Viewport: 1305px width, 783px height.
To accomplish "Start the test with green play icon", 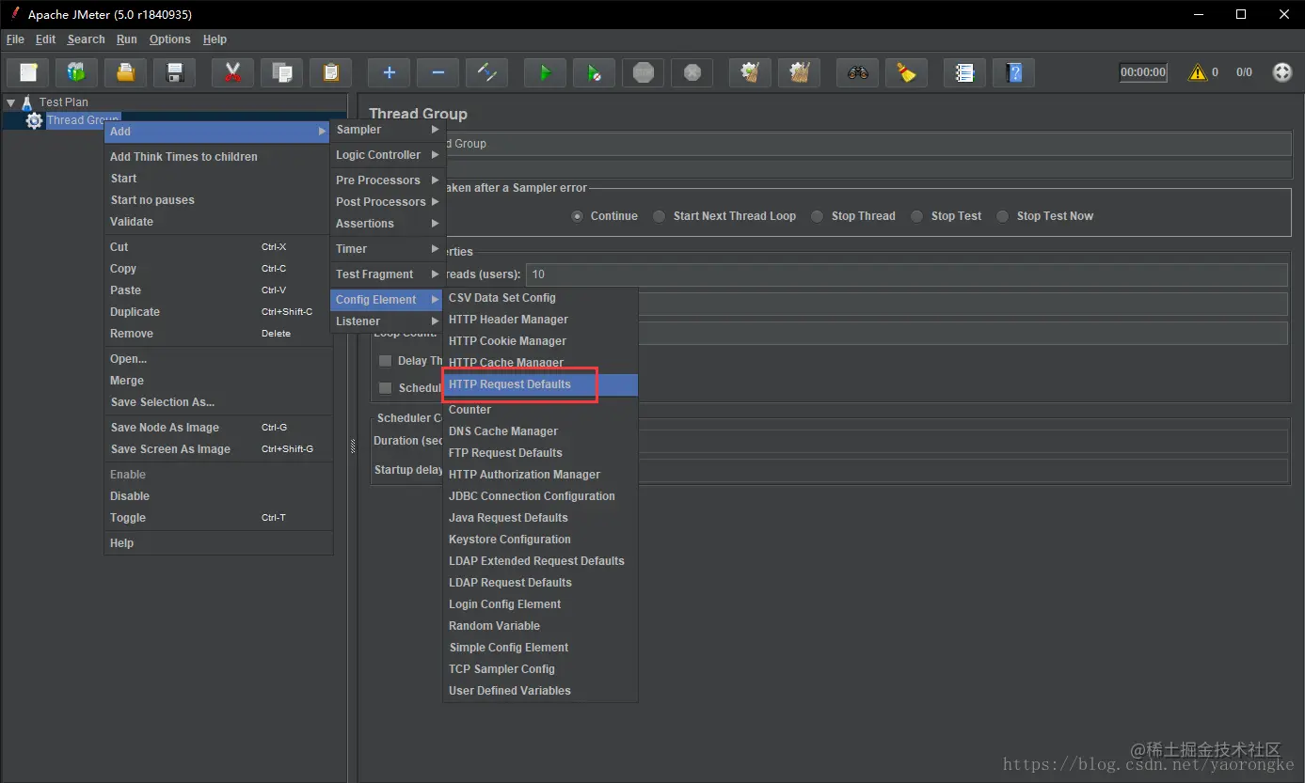I will click(545, 72).
